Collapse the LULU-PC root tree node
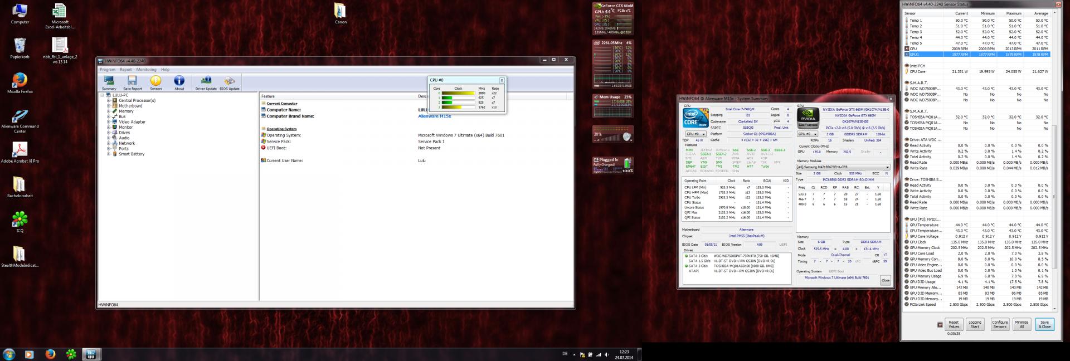The height and width of the screenshot is (361, 1070). pyautogui.click(x=103, y=95)
